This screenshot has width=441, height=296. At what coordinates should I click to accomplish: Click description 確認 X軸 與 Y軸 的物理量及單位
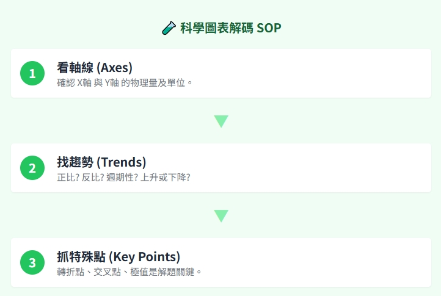pos(125,82)
